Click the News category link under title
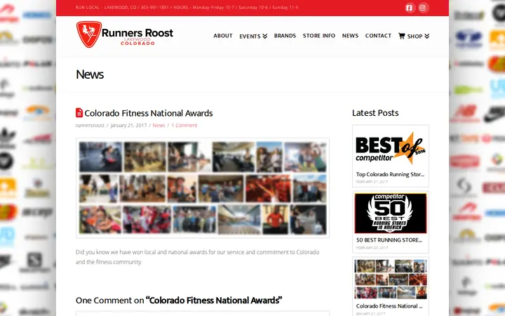 159,126
